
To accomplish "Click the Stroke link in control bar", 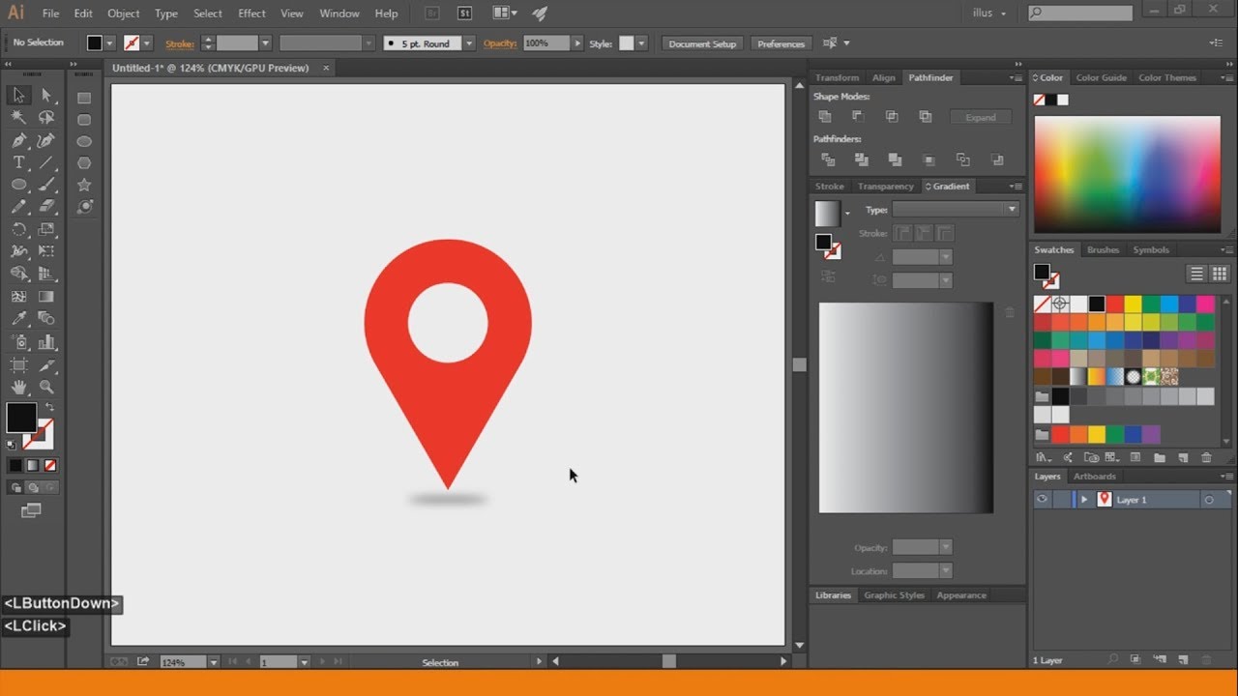I will [180, 43].
